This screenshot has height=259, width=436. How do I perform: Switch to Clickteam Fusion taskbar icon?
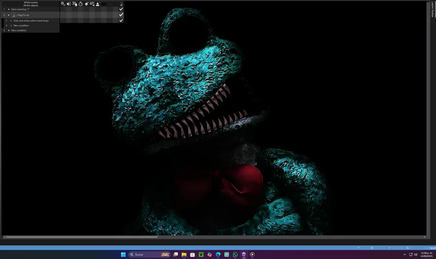click(x=244, y=255)
